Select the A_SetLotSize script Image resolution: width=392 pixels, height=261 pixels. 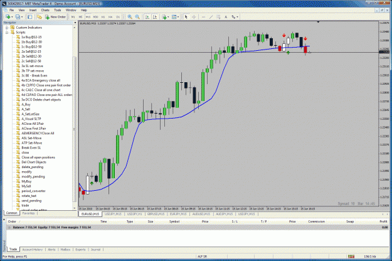30,114
